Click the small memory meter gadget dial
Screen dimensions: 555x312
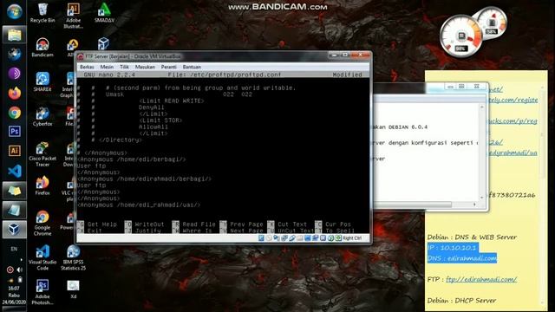coord(492,23)
